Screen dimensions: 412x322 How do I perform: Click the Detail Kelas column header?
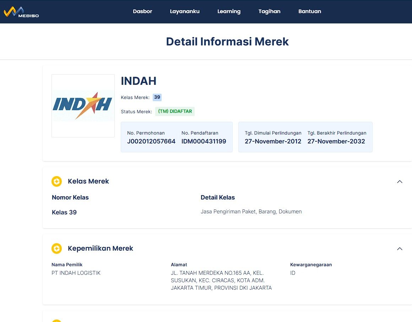click(218, 197)
